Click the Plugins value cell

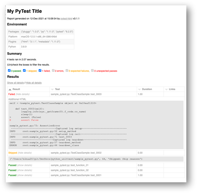(x=47, y=42)
